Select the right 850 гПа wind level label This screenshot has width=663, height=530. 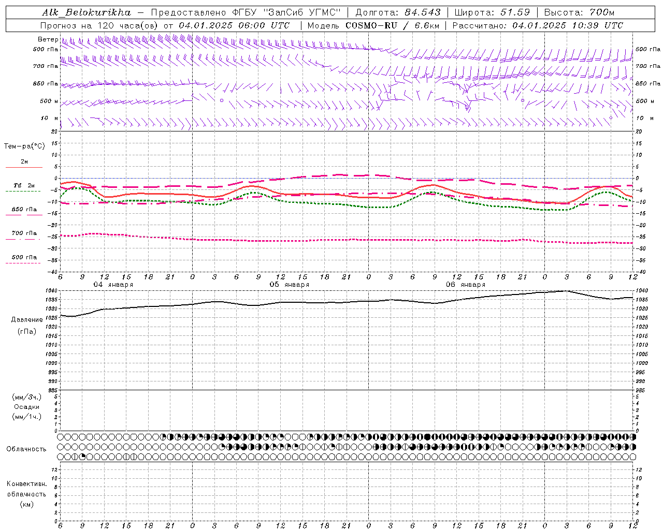[648, 83]
